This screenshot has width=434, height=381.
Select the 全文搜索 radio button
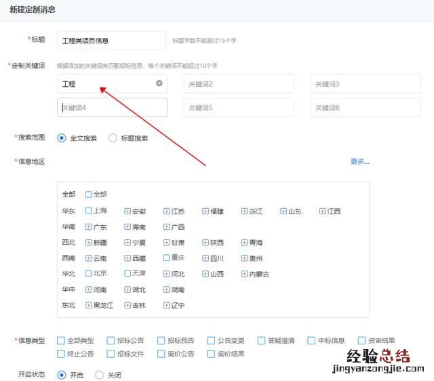tap(62, 138)
